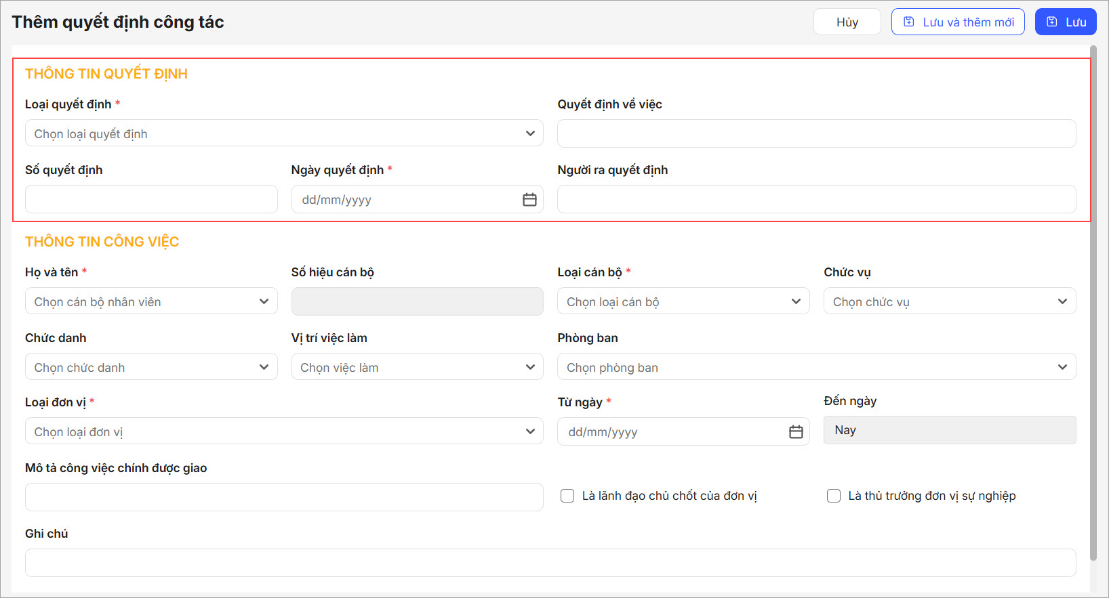This screenshot has width=1109, height=598.
Task: Open the Chọn loại đơn vị dropdown
Action: (x=284, y=431)
